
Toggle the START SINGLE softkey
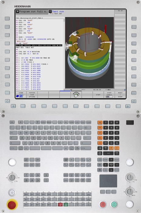pyautogui.click(x=109, y=95)
